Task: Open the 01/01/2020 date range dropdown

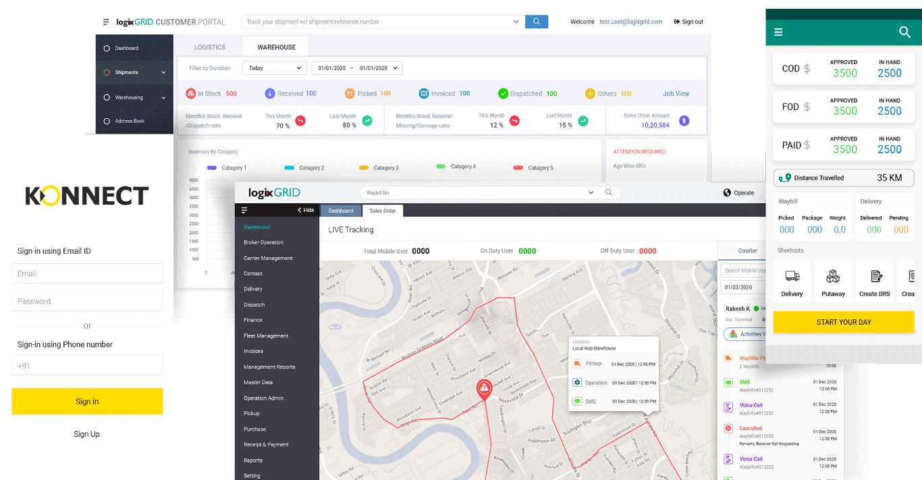Action: [x=357, y=68]
